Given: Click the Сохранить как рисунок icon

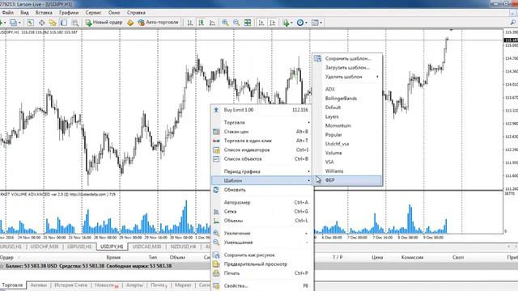Looking at the screenshot, I should [216, 255].
